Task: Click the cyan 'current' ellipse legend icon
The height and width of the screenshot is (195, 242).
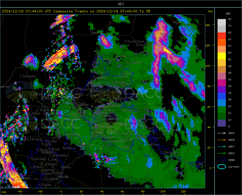Action: [222, 167]
